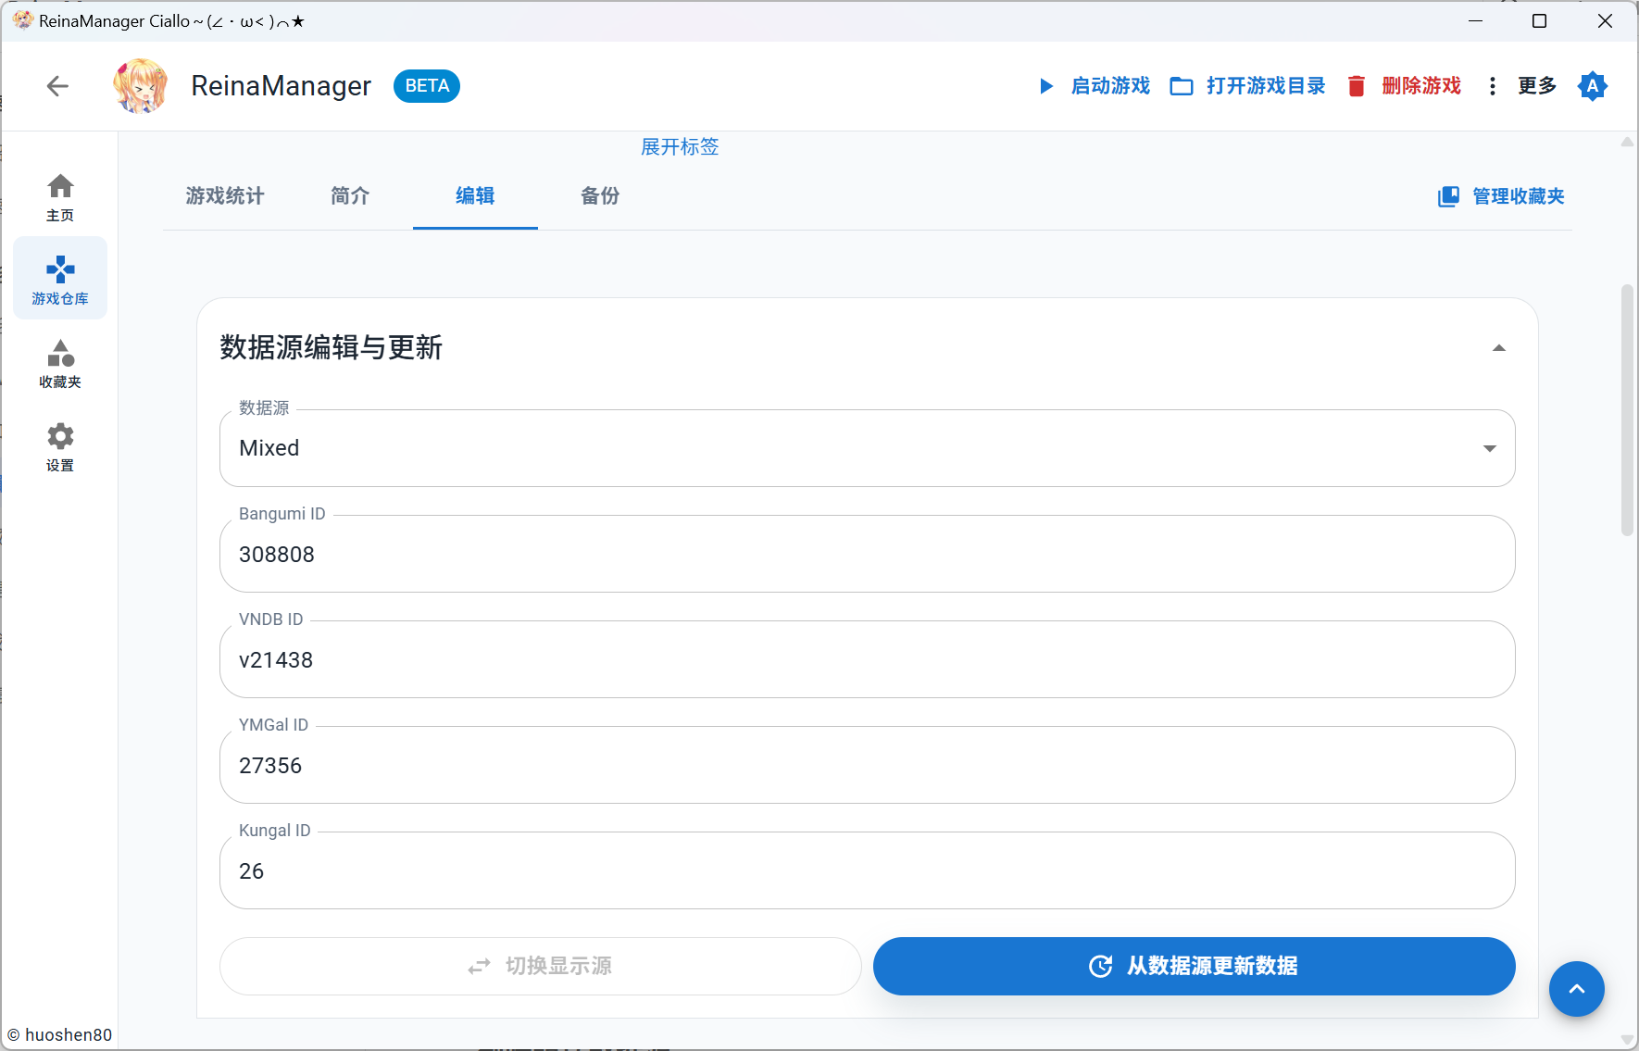This screenshot has height=1051, width=1639.
Task: Launch the game with 启动游戏
Action: point(1095,86)
